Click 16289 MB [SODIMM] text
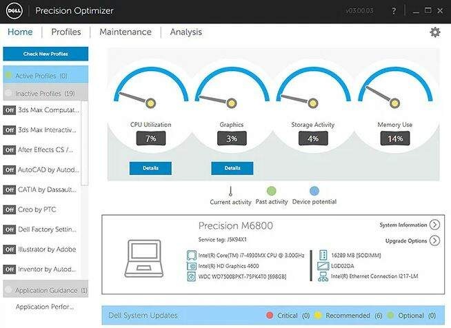Viewport: 451px width, 328px height. point(356,255)
